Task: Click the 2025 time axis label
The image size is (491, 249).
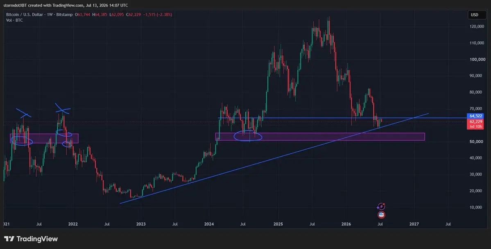Action: [x=278, y=224]
